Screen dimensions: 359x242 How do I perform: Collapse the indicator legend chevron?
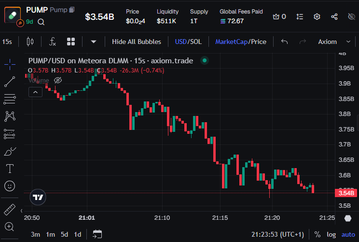(35, 92)
